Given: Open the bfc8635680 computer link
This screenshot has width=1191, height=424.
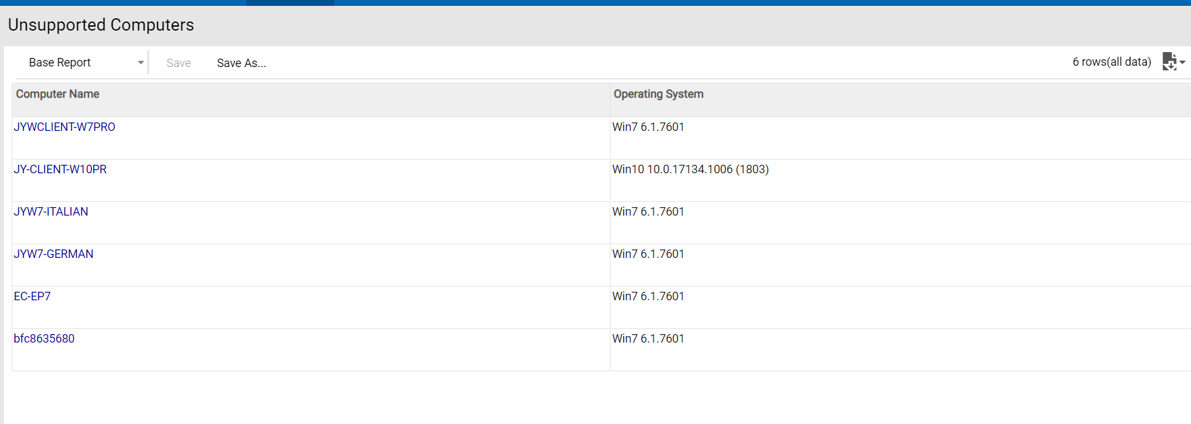Looking at the screenshot, I should (44, 339).
